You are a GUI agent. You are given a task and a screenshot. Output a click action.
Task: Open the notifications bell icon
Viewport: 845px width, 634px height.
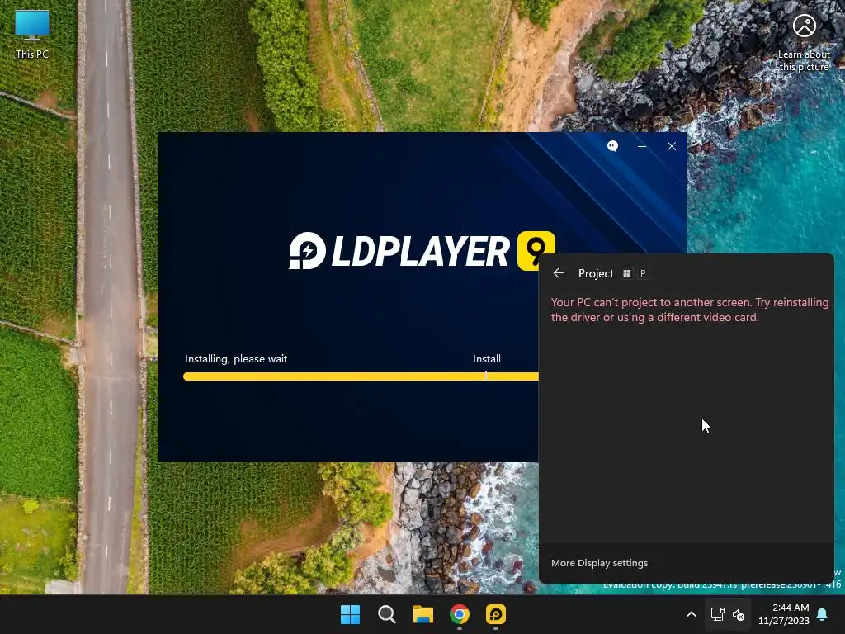click(823, 614)
